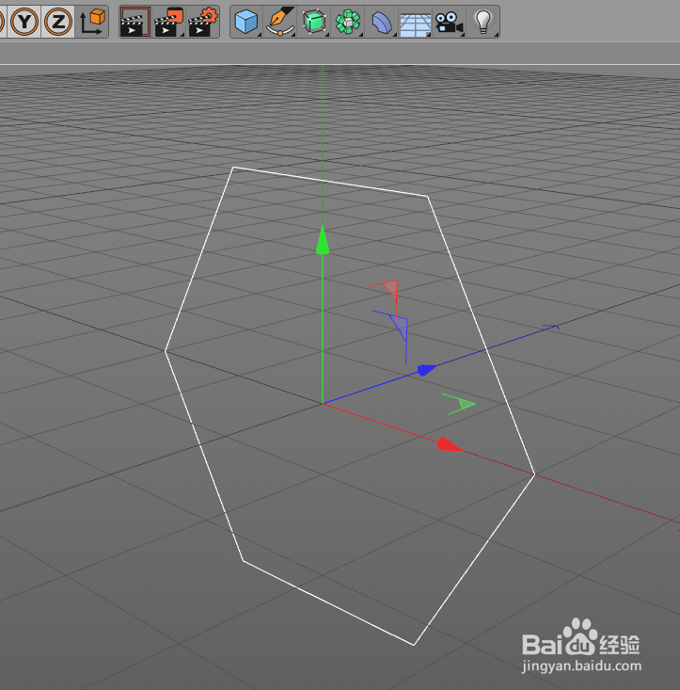Render the active view
The width and height of the screenshot is (680, 690).
(x=135, y=22)
